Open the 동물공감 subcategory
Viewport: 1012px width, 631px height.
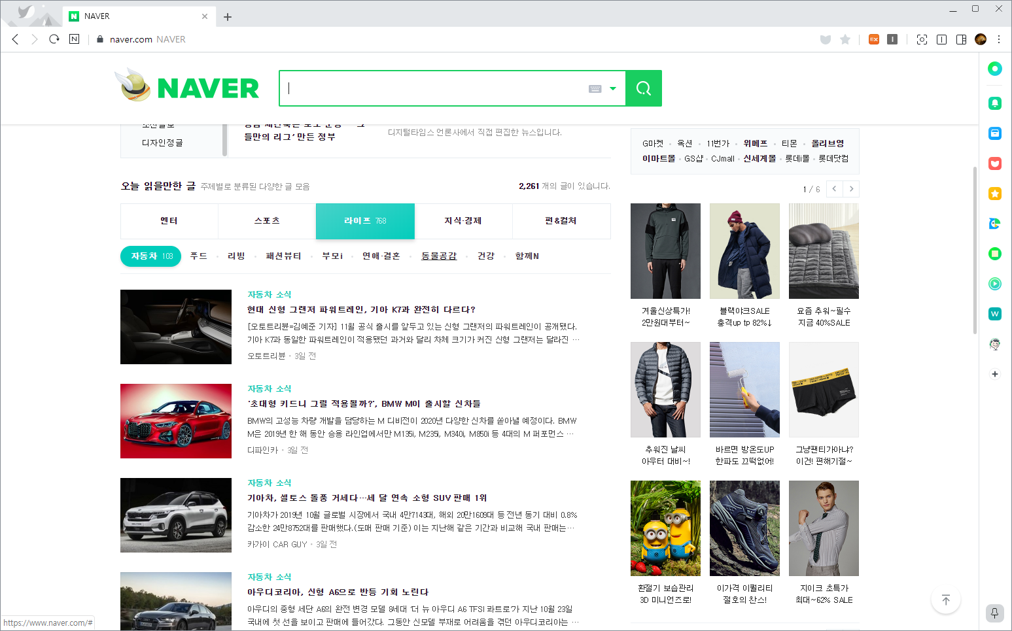pos(439,256)
